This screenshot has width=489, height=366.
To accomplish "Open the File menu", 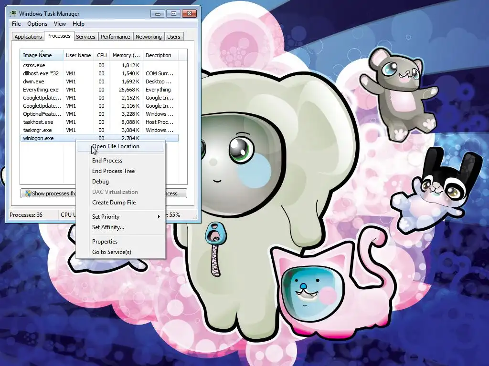I will coord(16,24).
